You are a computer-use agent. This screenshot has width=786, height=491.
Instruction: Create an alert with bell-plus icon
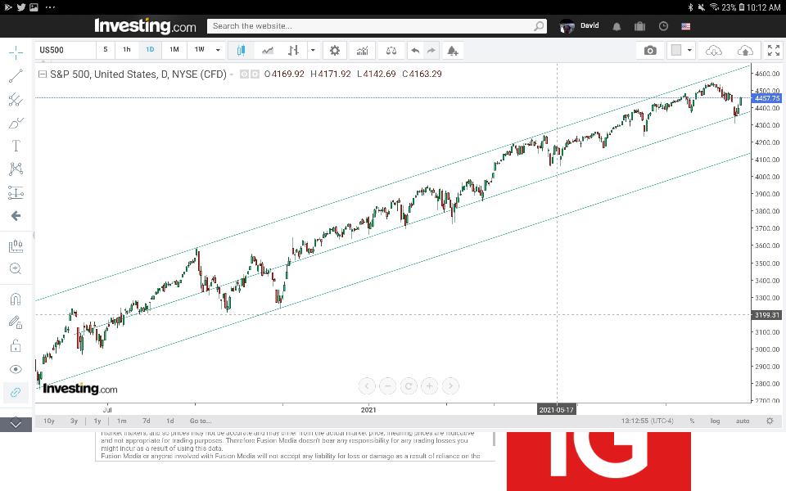tap(452, 50)
